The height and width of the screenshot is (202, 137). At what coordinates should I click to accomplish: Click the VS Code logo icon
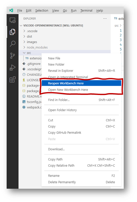[x=11, y=10]
